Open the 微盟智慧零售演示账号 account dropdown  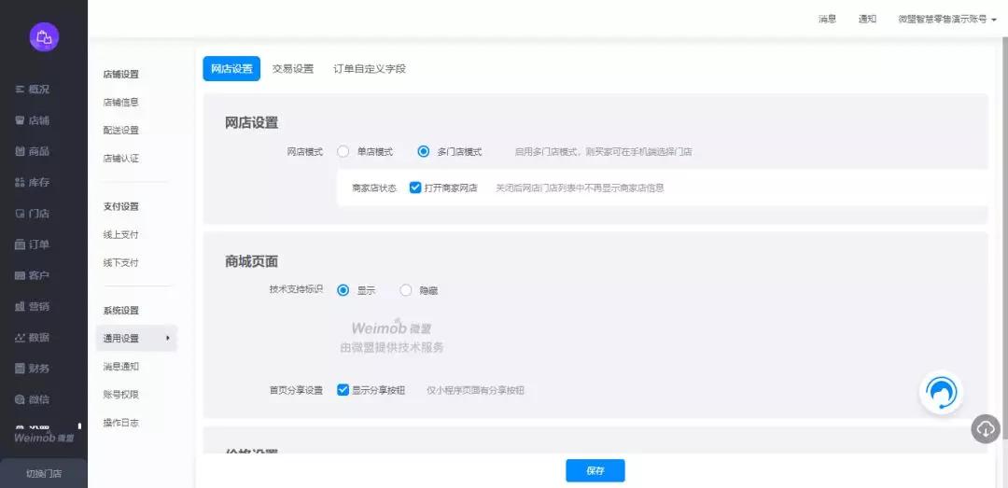[947, 20]
